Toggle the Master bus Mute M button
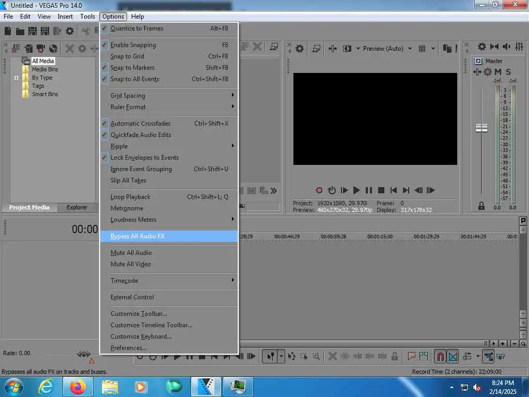The image size is (529, 397). coord(497,71)
